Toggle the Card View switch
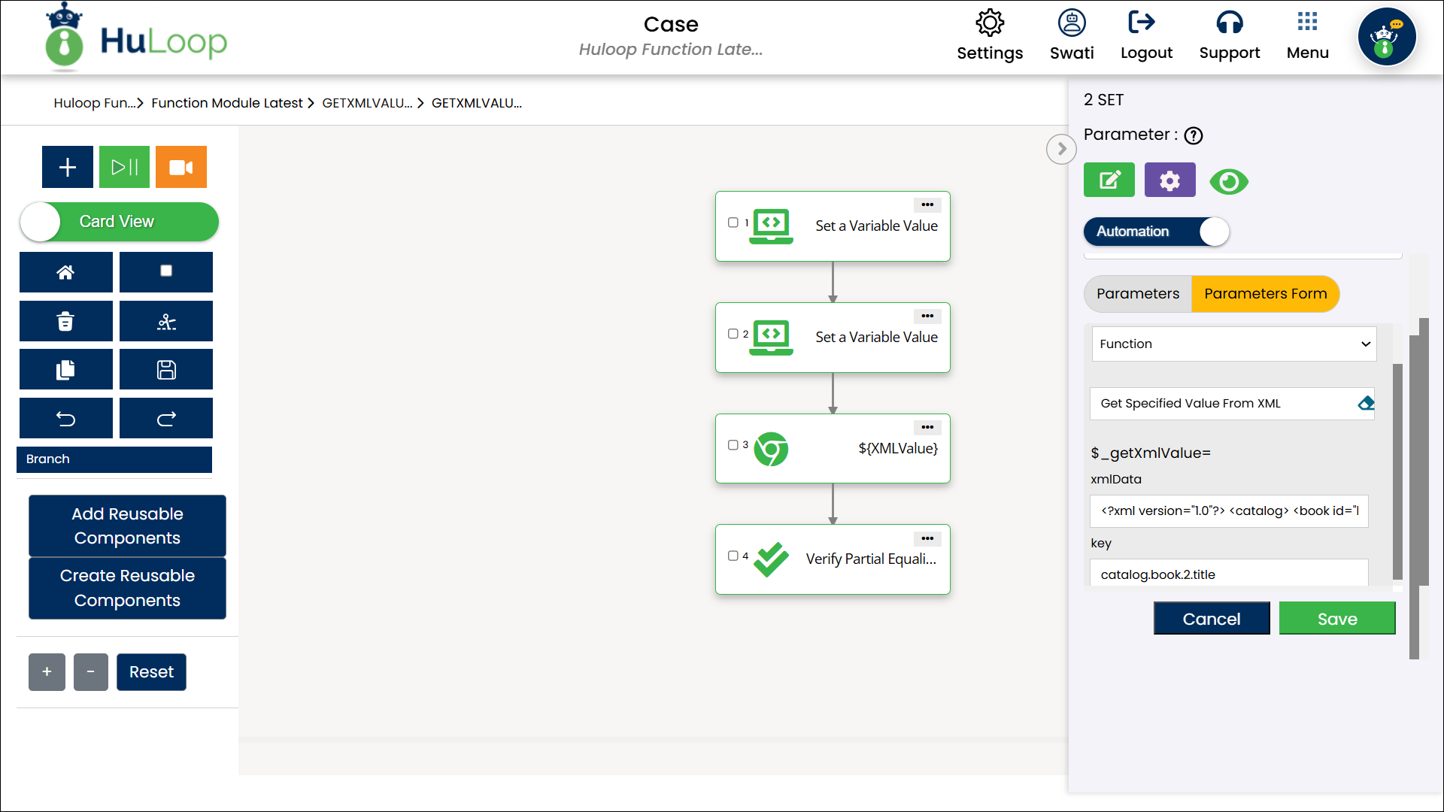Image resolution: width=1444 pixels, height=812 pixels. click(x=119, y=222)
